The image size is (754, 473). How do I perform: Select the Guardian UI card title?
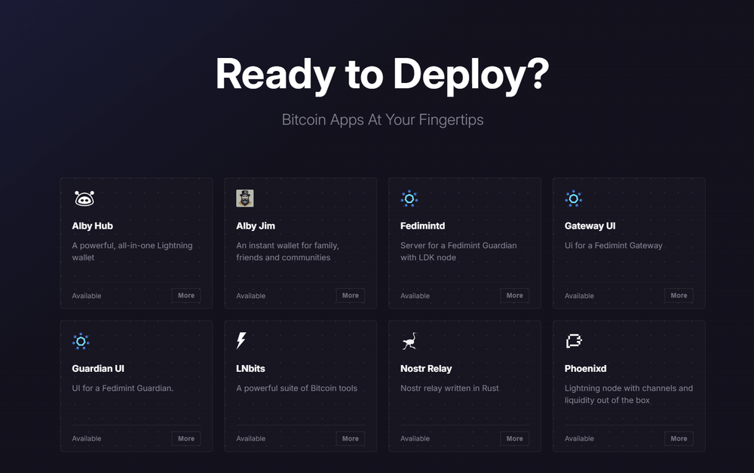point(98,369)
